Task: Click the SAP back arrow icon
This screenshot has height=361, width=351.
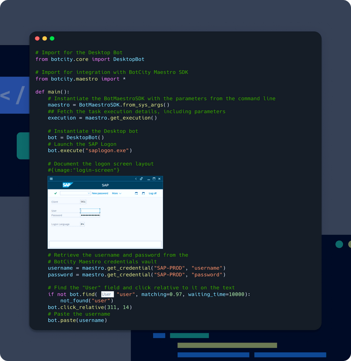Action: (x=136, y=179)
